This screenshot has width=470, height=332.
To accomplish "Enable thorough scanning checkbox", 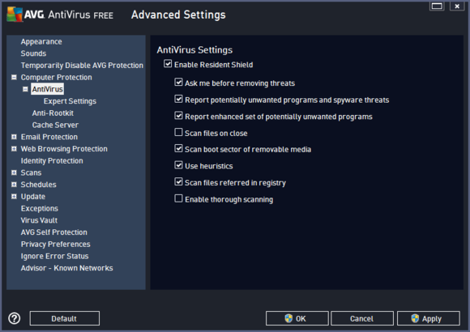I will 178,198.
